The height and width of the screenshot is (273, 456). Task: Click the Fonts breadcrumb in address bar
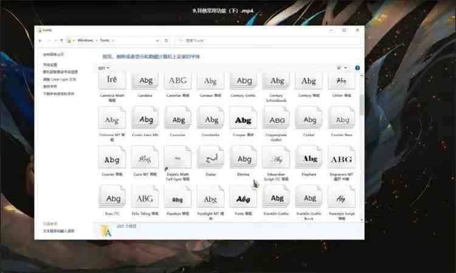tap(105, 41)
